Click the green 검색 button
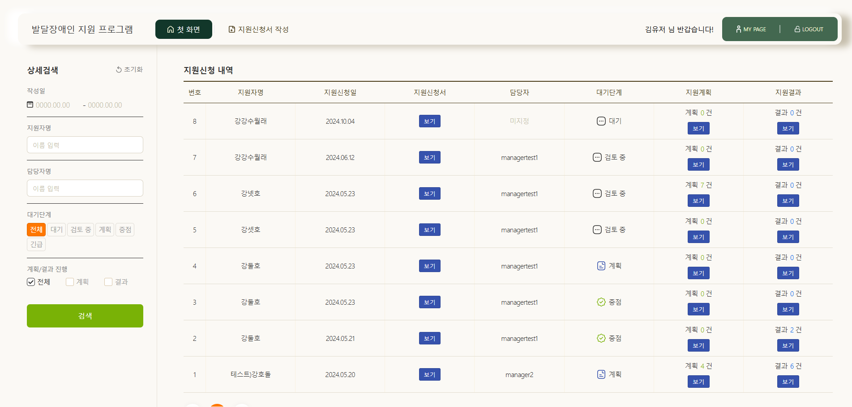The height and width of the screenshot is (407, 852). (x=85, y=316)
